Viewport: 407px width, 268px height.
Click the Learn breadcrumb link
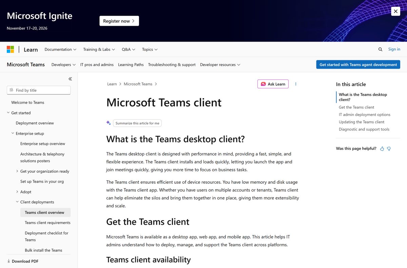pyautogui.click(x=112, y=84)
